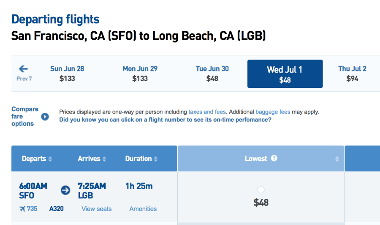Open the Amenities link
This screenshot has width=380, height=225.
pos(143,209)
